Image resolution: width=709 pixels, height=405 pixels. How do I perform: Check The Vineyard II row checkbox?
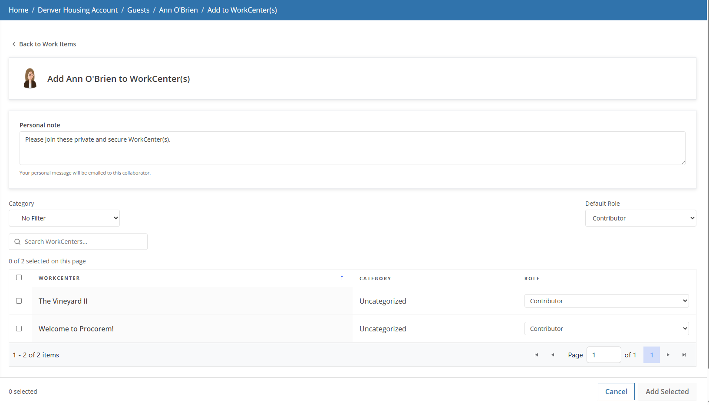click(x=19, y=301)
